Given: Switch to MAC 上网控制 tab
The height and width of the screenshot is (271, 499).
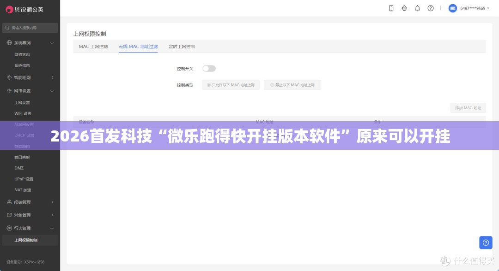Looking at the screenshot, I should 93,47.
